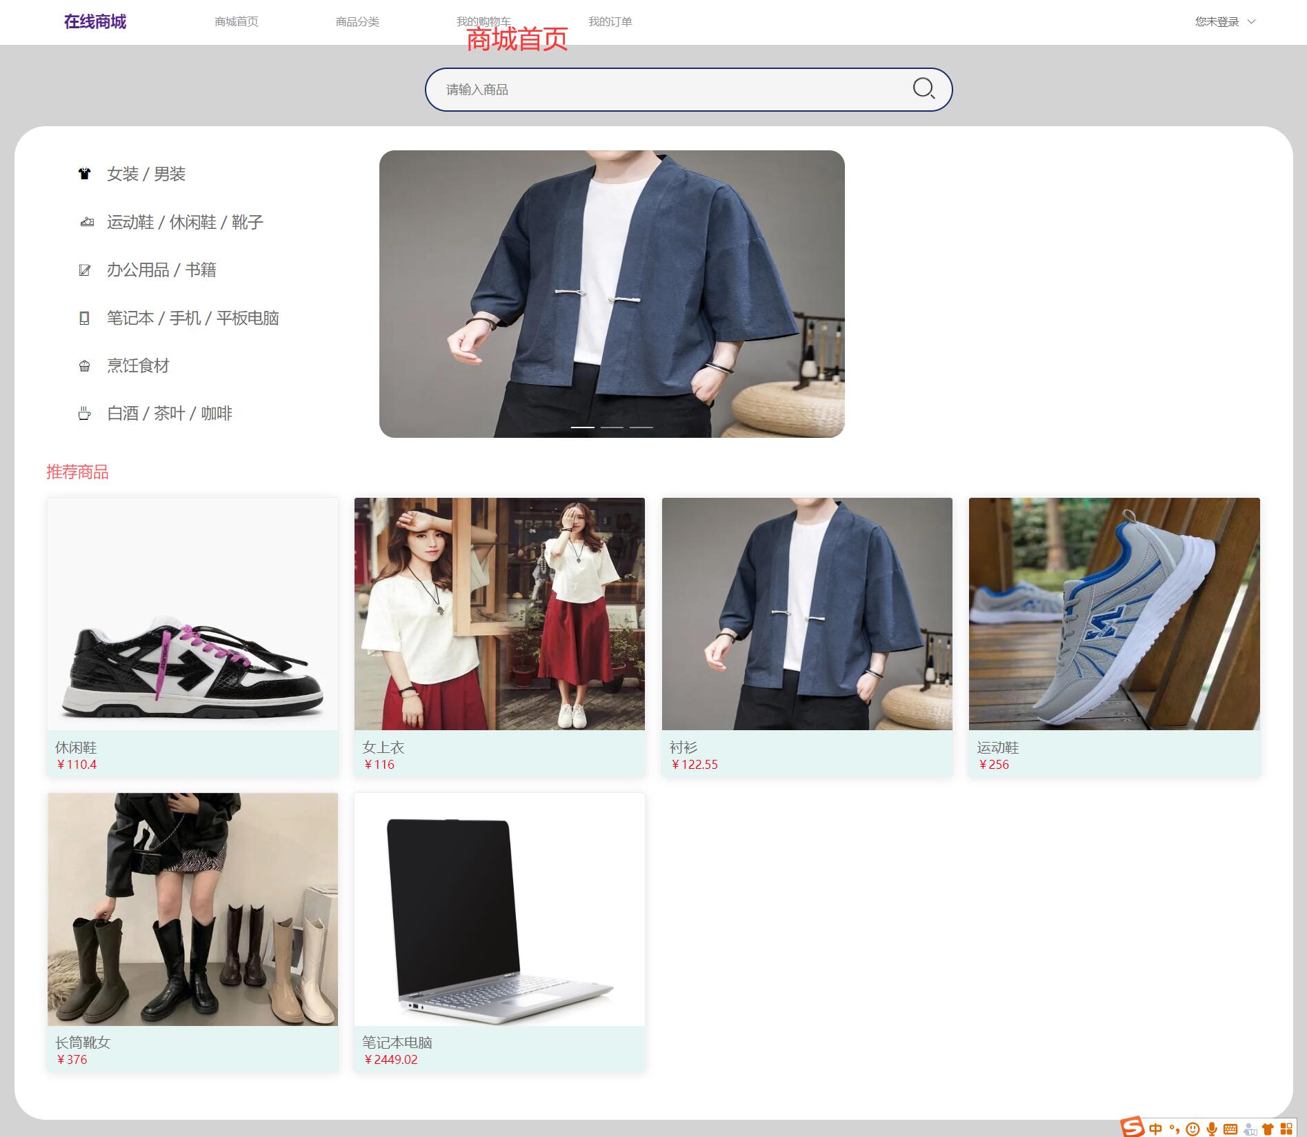Screen dimensions: 1307x1137
Task: Click the carousel banner jacket image
Action: pyautogui.click(x=612, y=294)
